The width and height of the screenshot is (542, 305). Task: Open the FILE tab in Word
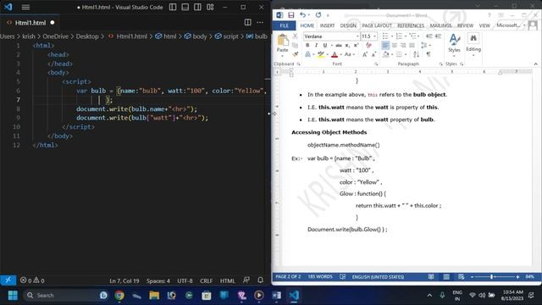285,25
